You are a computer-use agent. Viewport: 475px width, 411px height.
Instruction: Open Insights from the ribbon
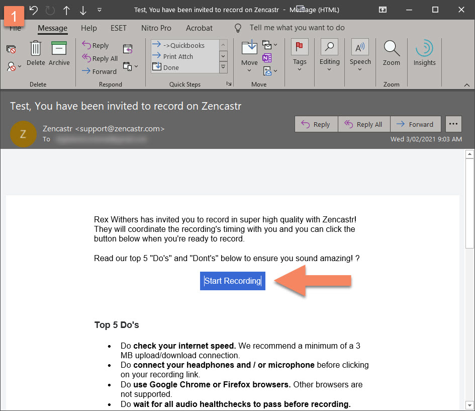[x=424, y=53]
